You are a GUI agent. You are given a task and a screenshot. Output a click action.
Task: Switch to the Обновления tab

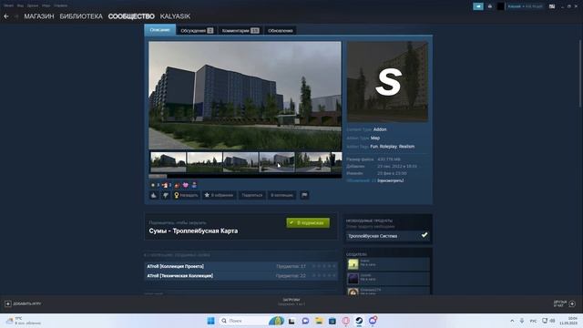281,30
